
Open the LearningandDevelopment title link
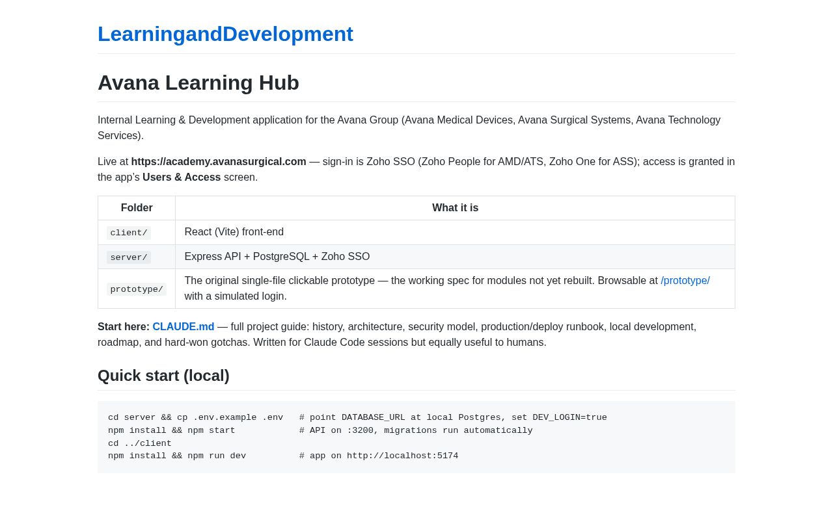point(225,34)
